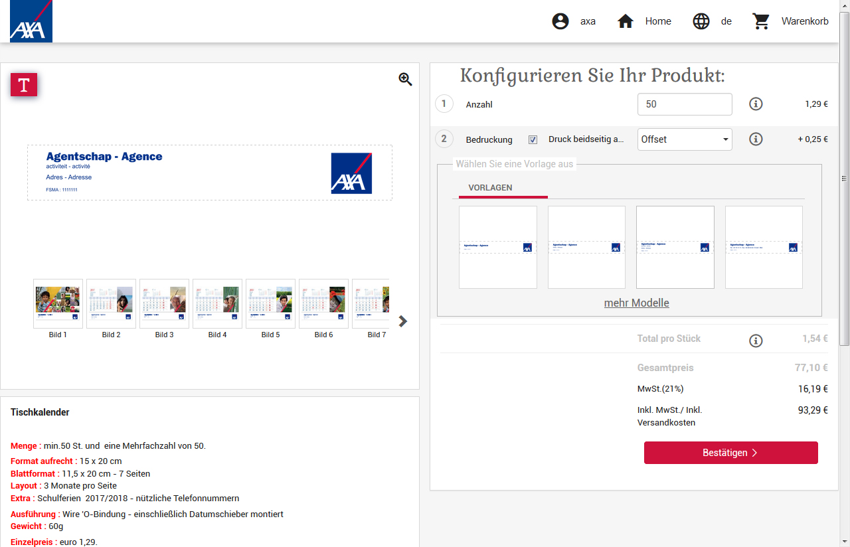Click the FSMA : 1111111 preview text
The width and height of the screenshot is (850, 547).
click(62, 190)
